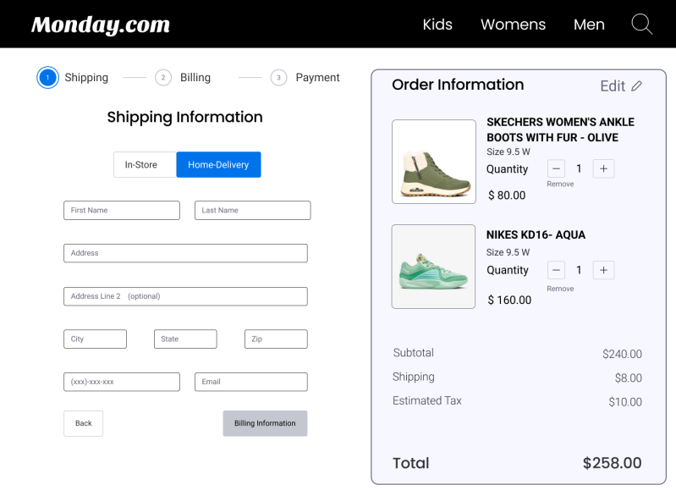Go to the Billing step circle

[163, 78]
